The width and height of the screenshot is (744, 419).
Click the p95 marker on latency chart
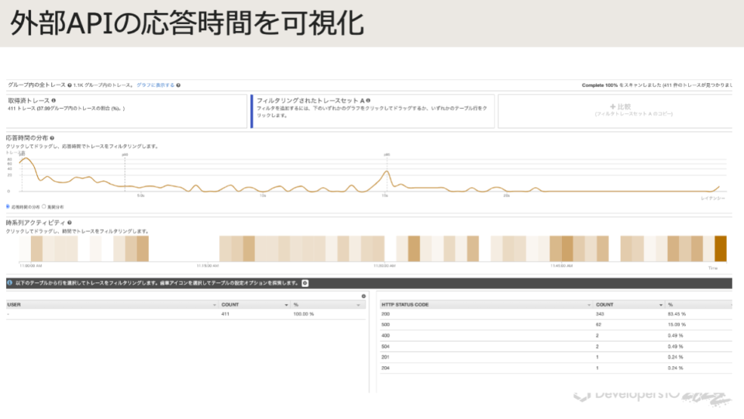pyautogui.click(x=386, y=154)
